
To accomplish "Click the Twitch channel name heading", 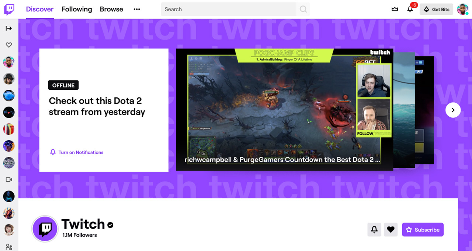I will pos(83,224).
